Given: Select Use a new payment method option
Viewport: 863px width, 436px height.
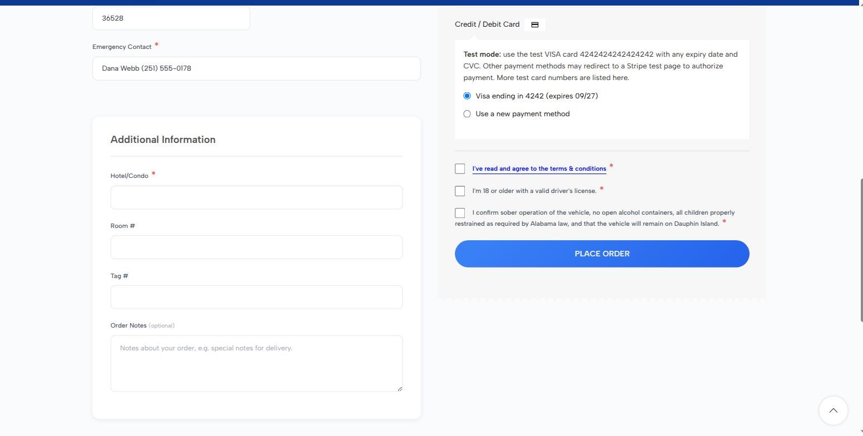Looking at the screenshot, I should coord(467,114).
